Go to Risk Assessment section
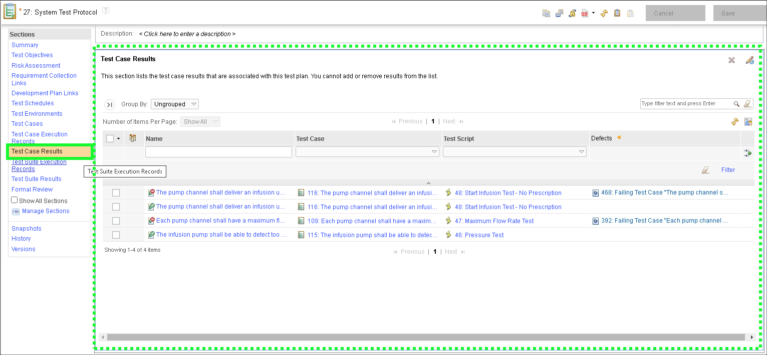Viewport: 767px width, 355px height. [x=36, y=66]
